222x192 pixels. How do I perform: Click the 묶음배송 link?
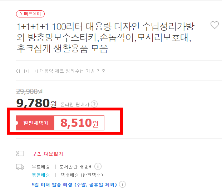(x=41, y=175)
